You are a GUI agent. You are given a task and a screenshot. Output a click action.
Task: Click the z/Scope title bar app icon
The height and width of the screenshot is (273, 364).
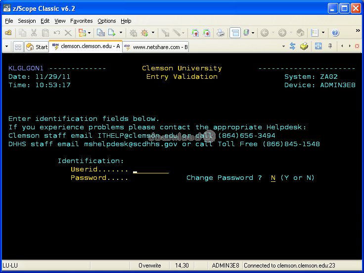(7, 8)
